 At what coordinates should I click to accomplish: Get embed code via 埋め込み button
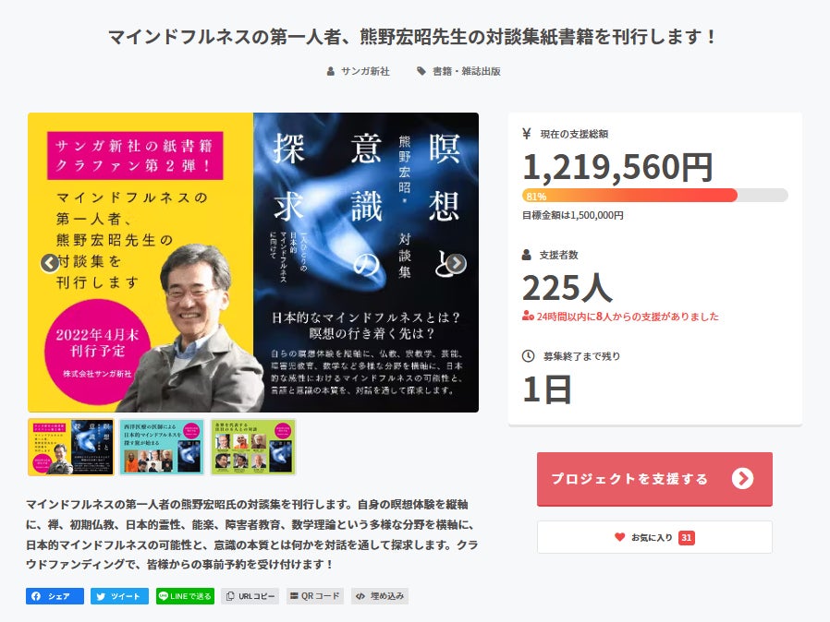click(x=380, y=596)
